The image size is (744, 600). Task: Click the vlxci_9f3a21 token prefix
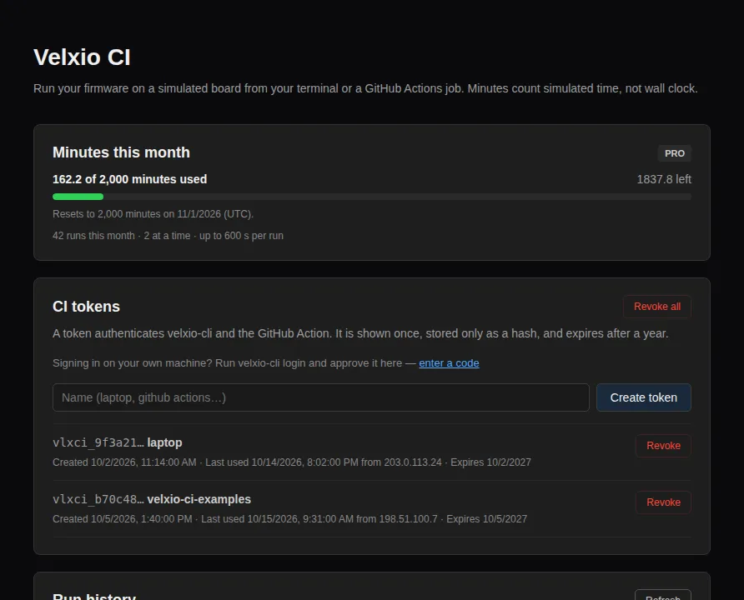pyautogui.click(x=98, y=442)
